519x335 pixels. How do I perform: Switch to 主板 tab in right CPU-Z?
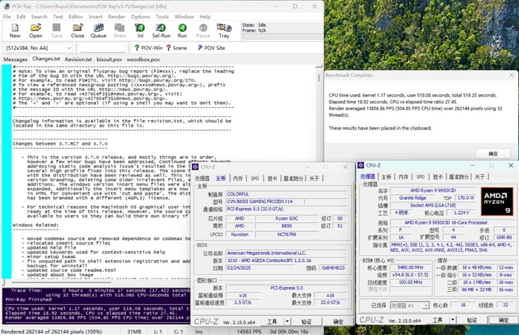386,177
